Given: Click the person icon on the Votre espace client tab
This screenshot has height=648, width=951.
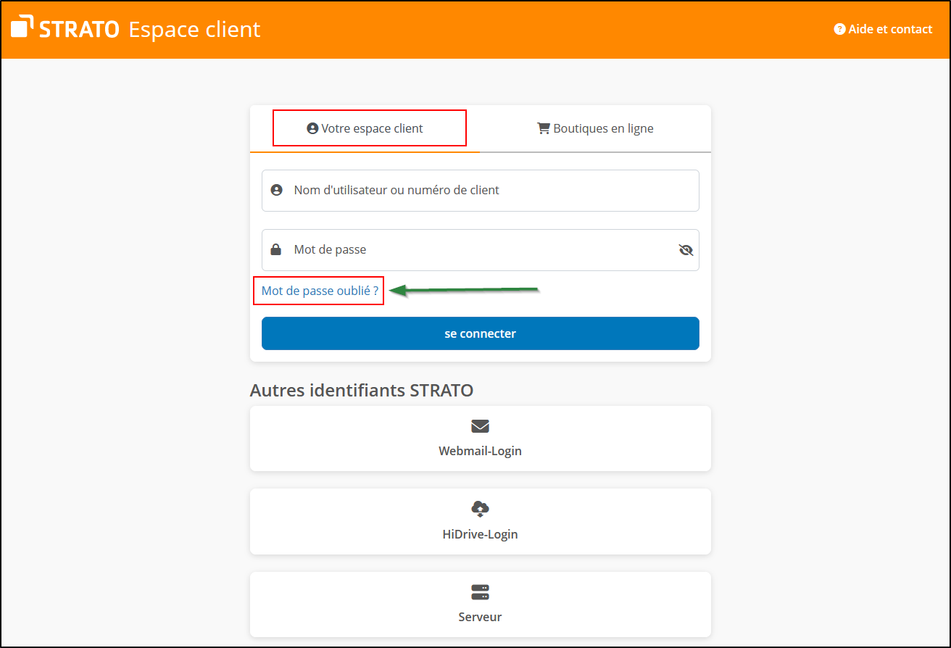Looking at the screenshot, I should pyautogui.click(x=312, y=129).
